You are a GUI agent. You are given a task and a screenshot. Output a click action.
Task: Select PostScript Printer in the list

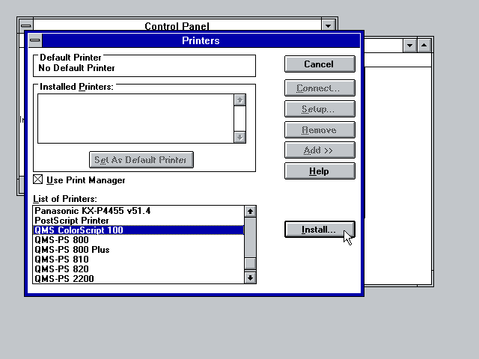[x=138, y=221]
